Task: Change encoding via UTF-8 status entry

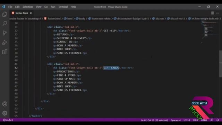Action: 187,120
